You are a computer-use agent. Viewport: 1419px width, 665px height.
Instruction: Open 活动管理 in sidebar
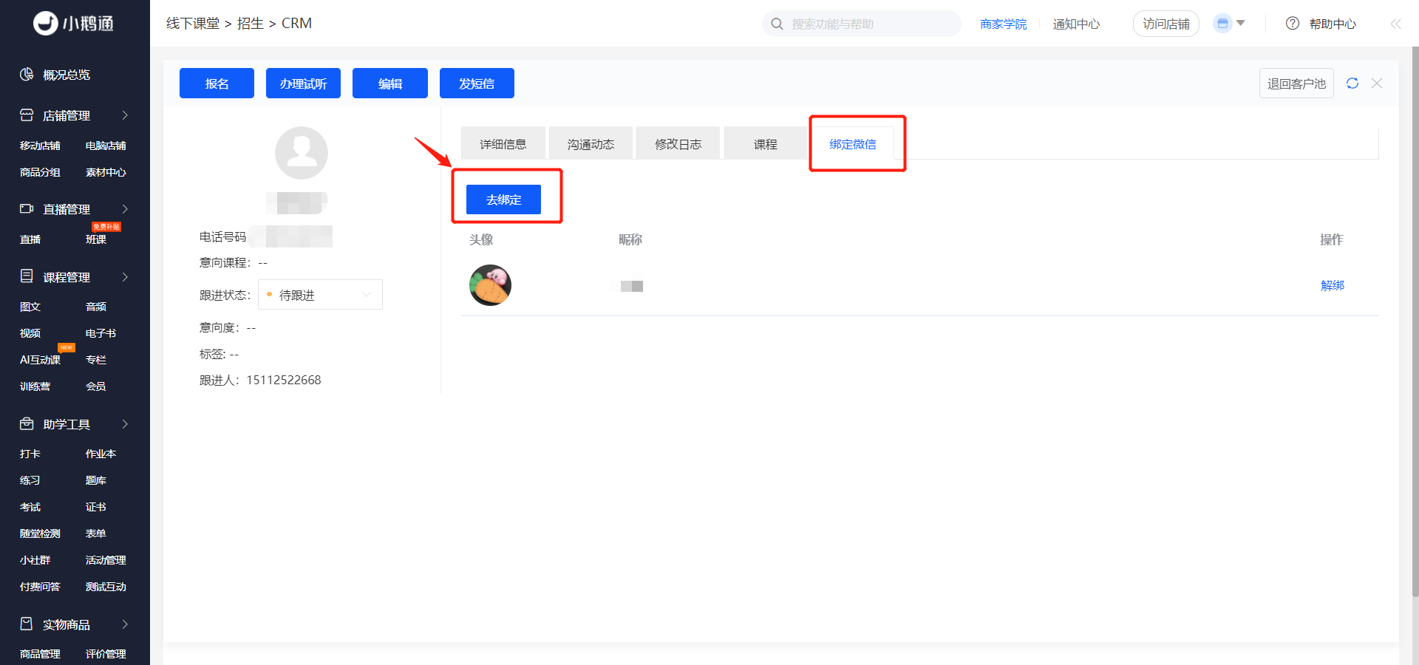pyautogui.click(x=106, y=560)
